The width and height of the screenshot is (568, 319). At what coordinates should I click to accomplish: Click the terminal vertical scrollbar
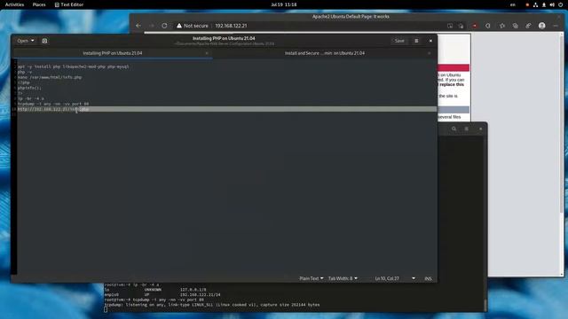coord(485,305)
